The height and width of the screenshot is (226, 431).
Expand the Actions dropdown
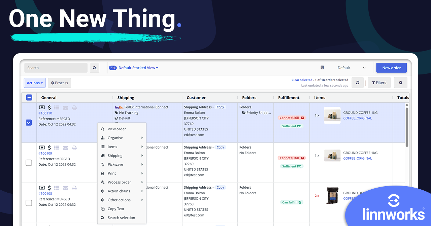tap(35, 83)
